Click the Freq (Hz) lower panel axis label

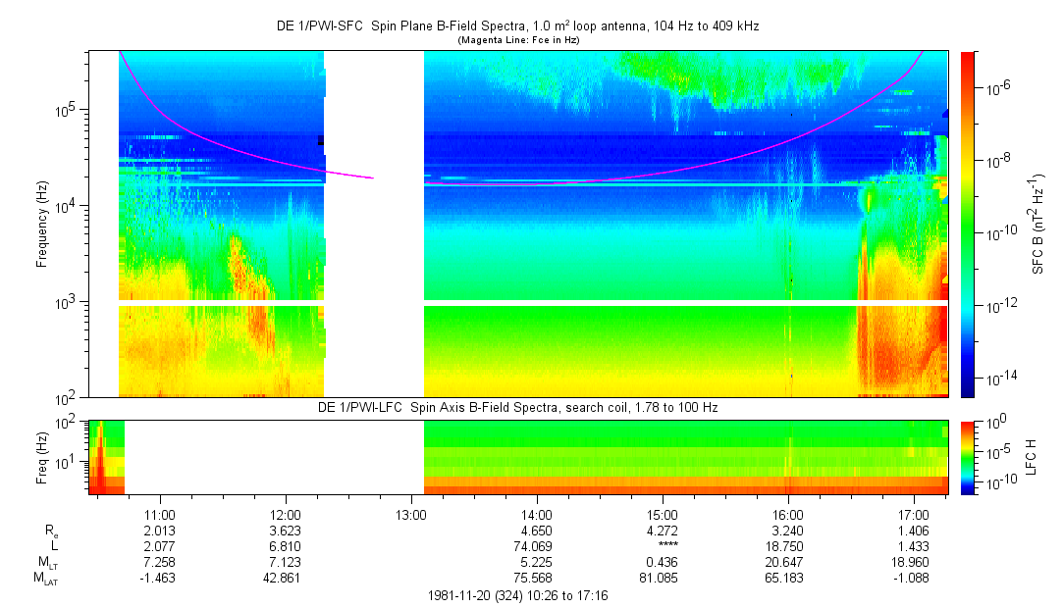coord(42,457)
